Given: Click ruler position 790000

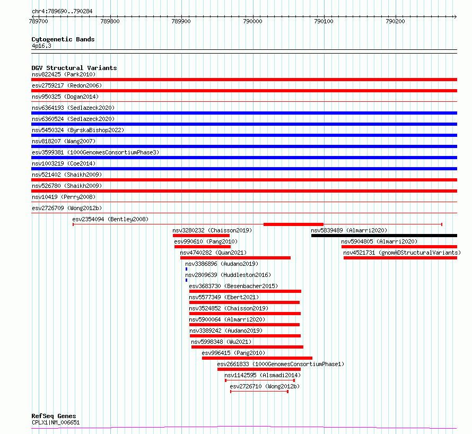Looking at the screenshot, I should 252,21.
